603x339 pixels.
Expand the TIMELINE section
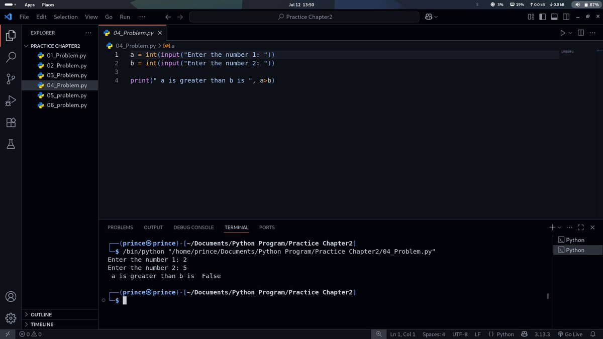tap(60, 324)
